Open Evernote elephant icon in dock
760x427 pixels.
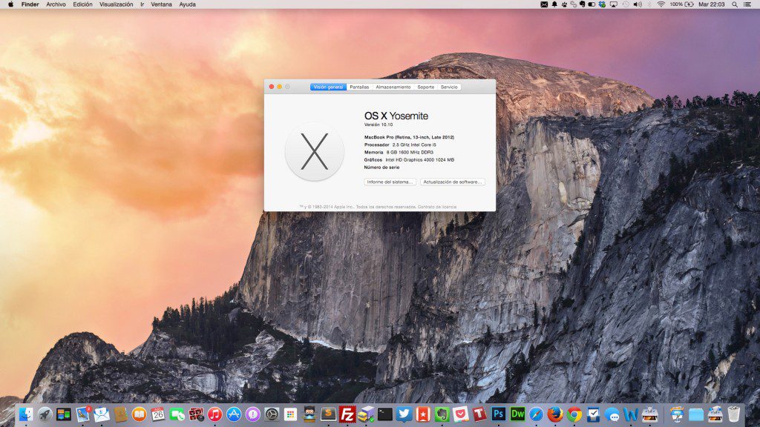442,414
